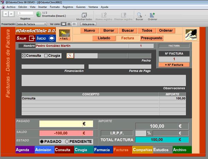Open the Forma de Pago field
This screenshot has height=159, width=208.
pyautogui.click(x=120, y=67)
